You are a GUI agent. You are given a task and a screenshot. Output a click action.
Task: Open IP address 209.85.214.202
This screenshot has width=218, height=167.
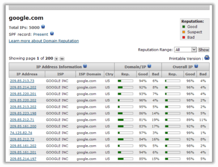[23, 88]
